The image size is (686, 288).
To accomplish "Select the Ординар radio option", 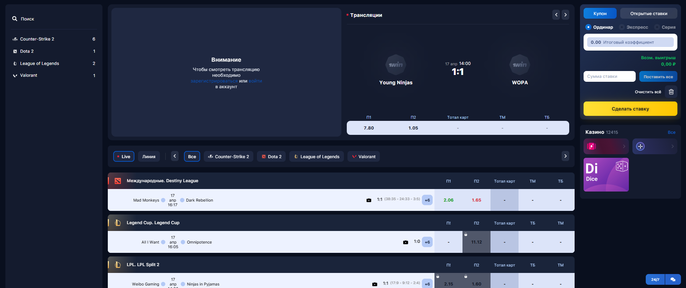I will 599,27.
